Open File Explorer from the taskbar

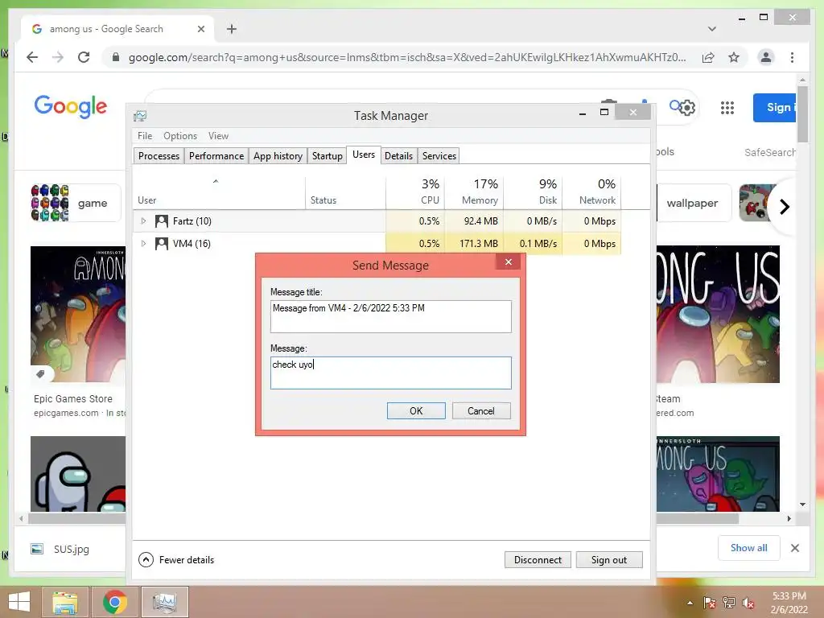(x=64, y=602)
